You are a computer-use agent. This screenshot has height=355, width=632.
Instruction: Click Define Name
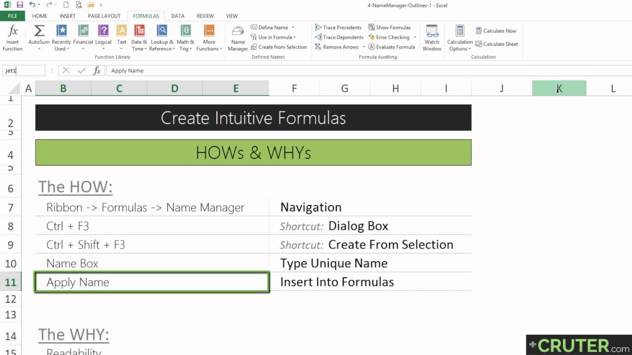(270, 28)
